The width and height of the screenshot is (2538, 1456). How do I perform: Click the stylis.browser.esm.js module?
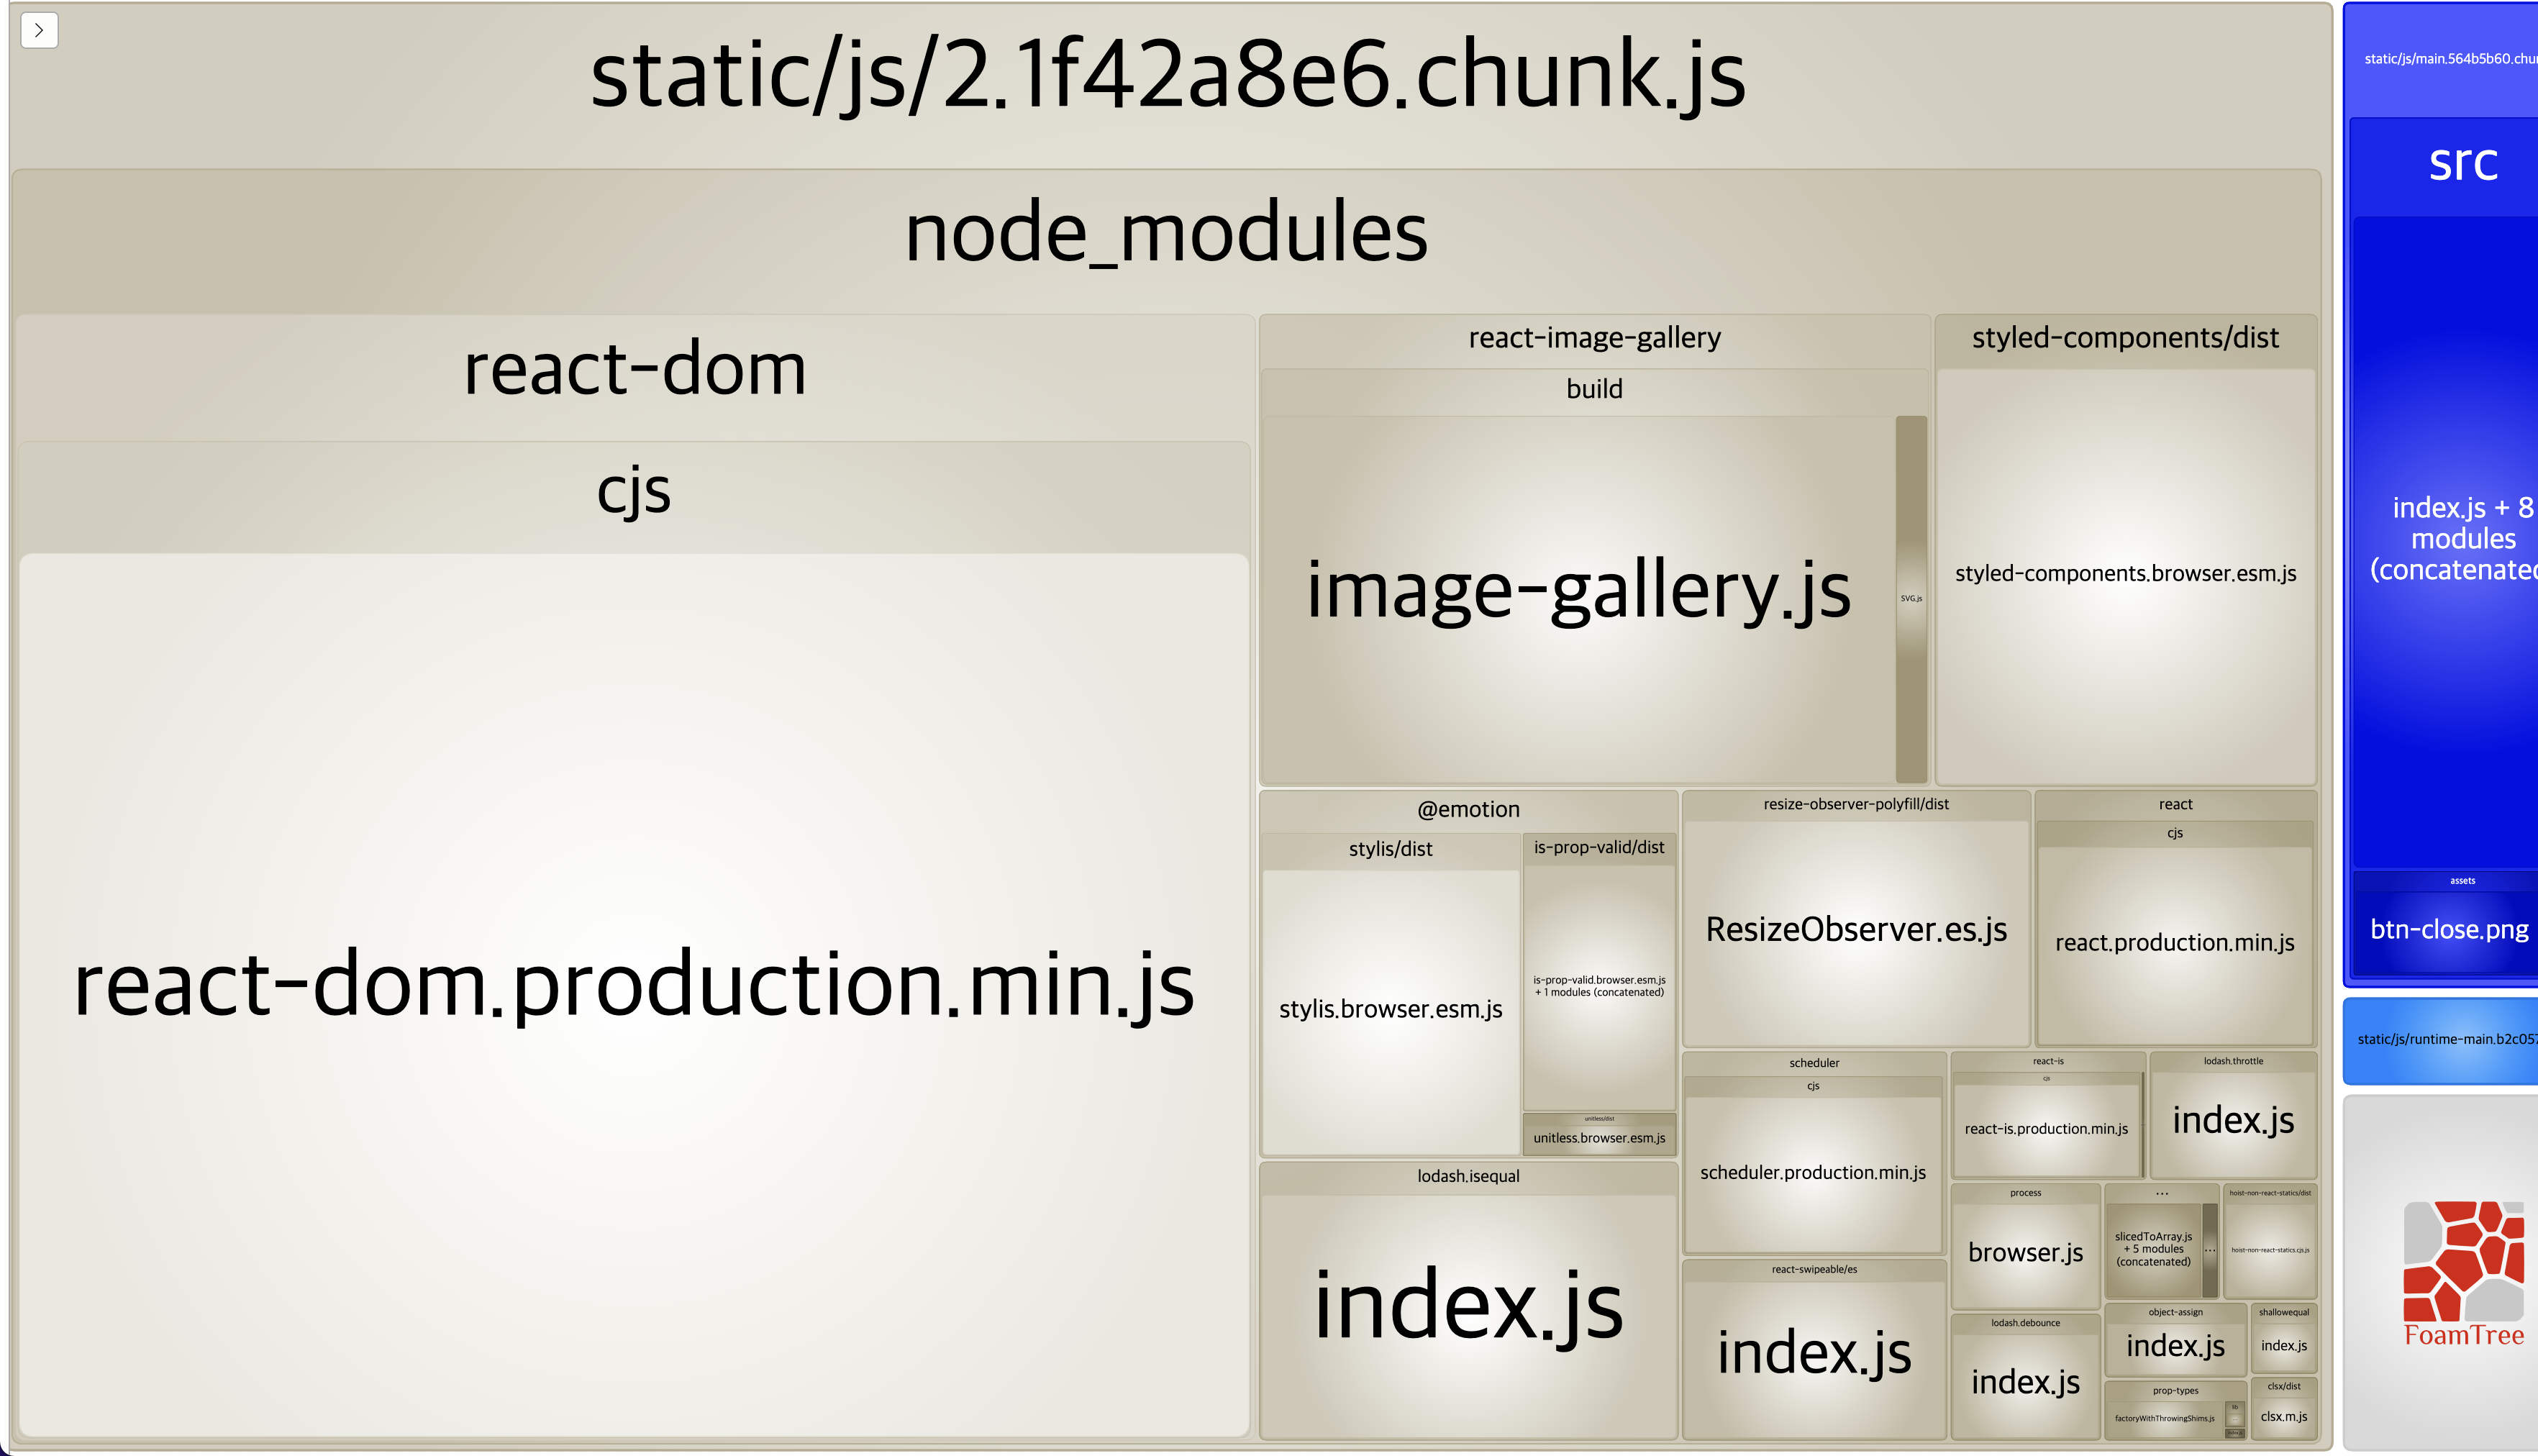[x=1390, y=1010]
